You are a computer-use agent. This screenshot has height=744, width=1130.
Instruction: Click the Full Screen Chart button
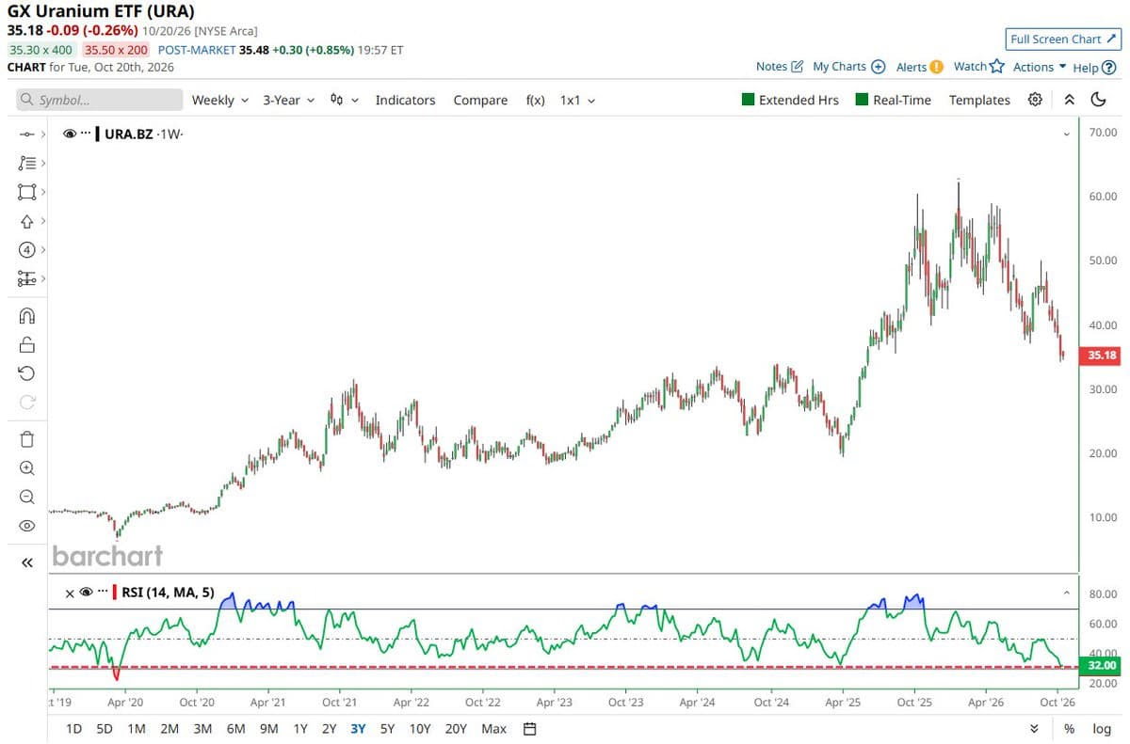[1063, 39]
